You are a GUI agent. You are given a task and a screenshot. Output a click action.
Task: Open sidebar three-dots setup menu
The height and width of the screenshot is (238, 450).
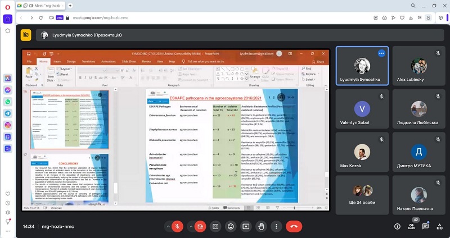pos(8,231)
